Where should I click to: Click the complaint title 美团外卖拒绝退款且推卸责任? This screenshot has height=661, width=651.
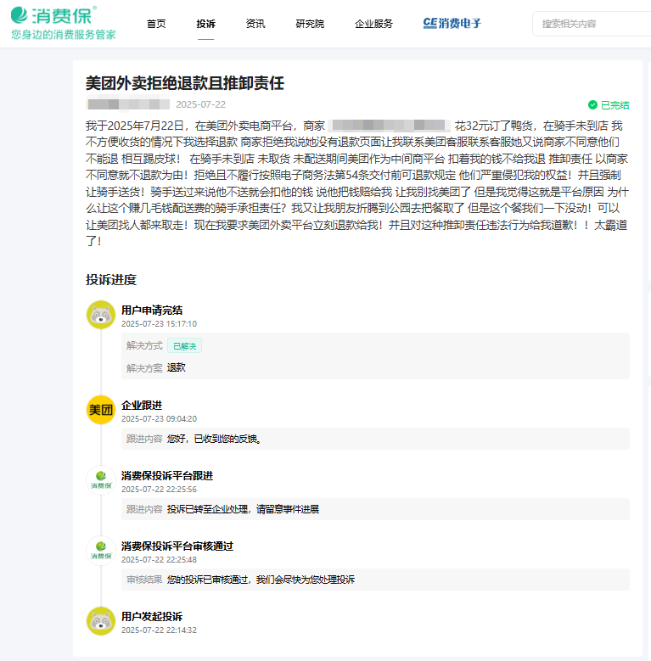[185, 83]
